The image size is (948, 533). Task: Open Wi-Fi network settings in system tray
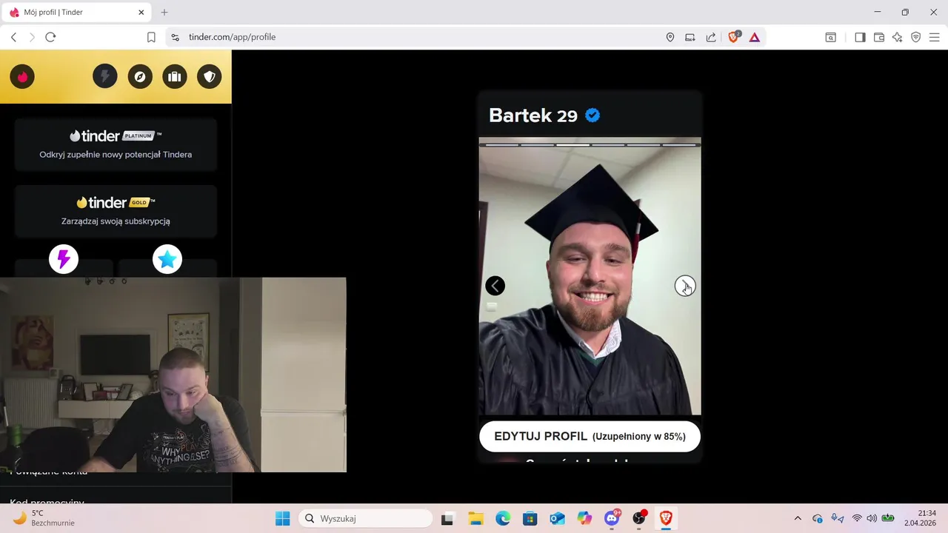coord(857,518)
